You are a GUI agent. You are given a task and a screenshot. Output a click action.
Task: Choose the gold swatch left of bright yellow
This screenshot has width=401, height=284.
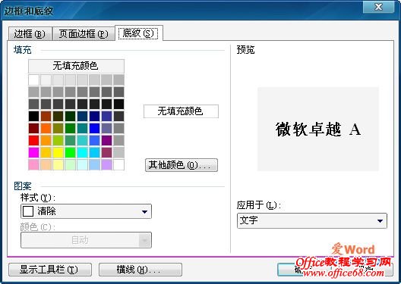click(46, 152)
